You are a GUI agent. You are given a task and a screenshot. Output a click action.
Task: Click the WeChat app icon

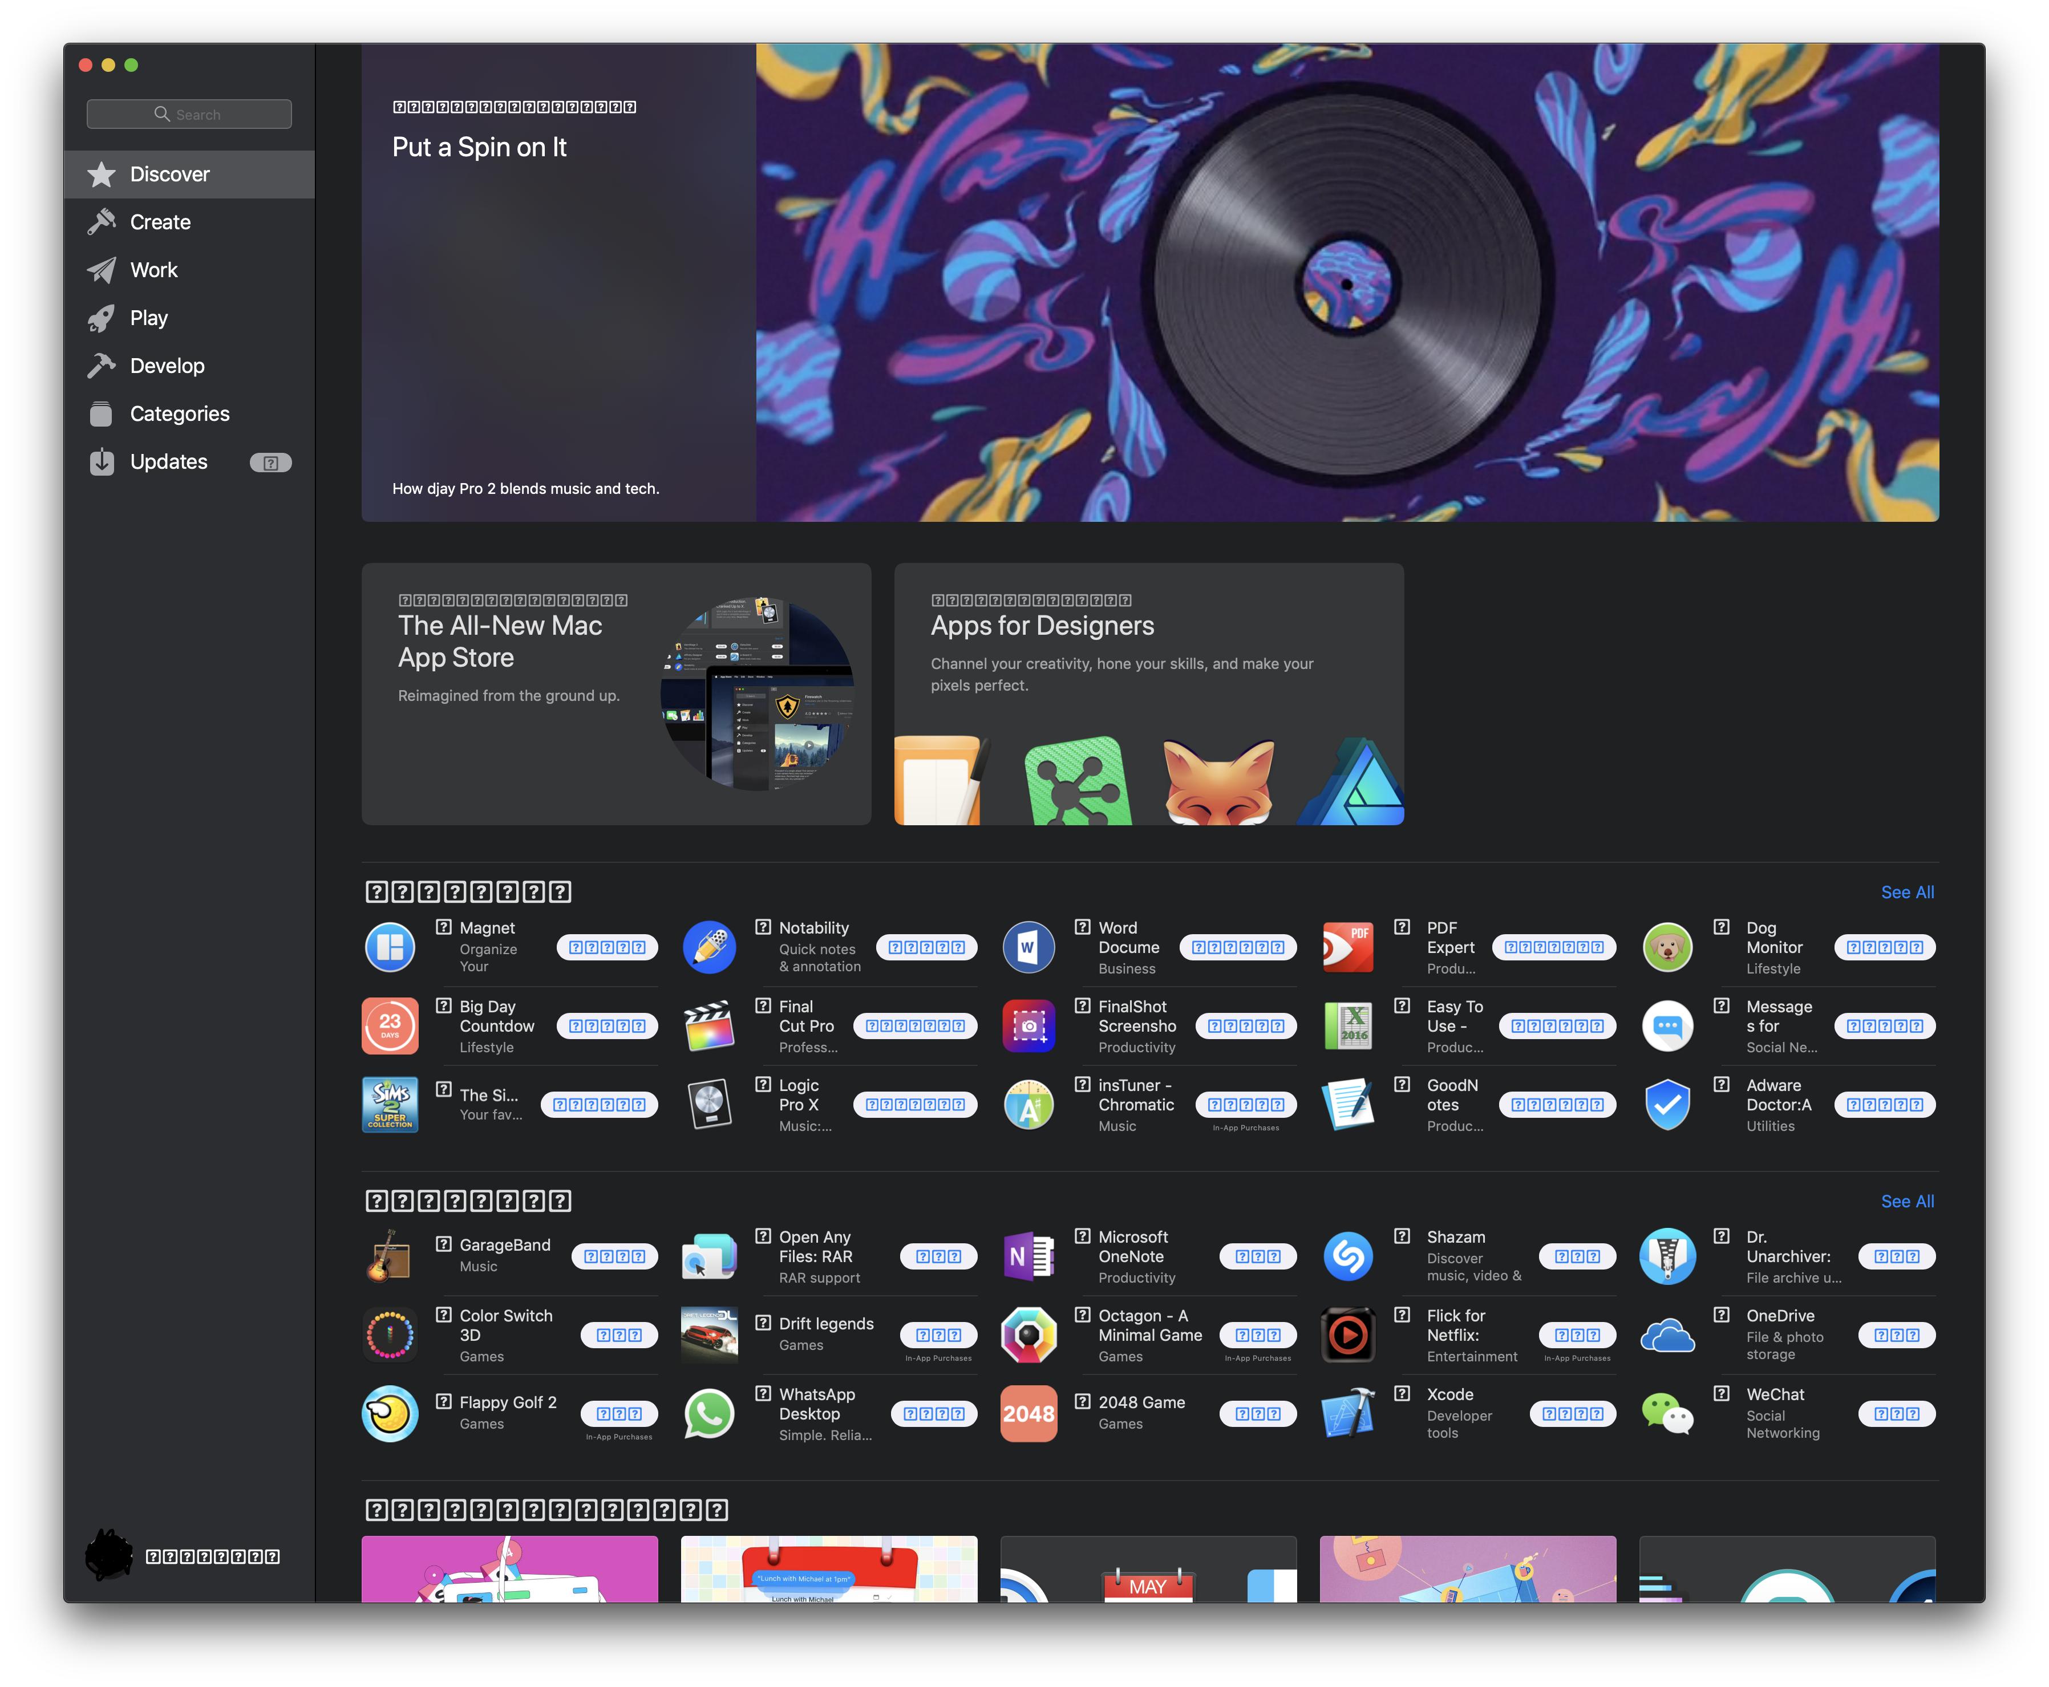pyautogui.click(x=1667, y=1414)
